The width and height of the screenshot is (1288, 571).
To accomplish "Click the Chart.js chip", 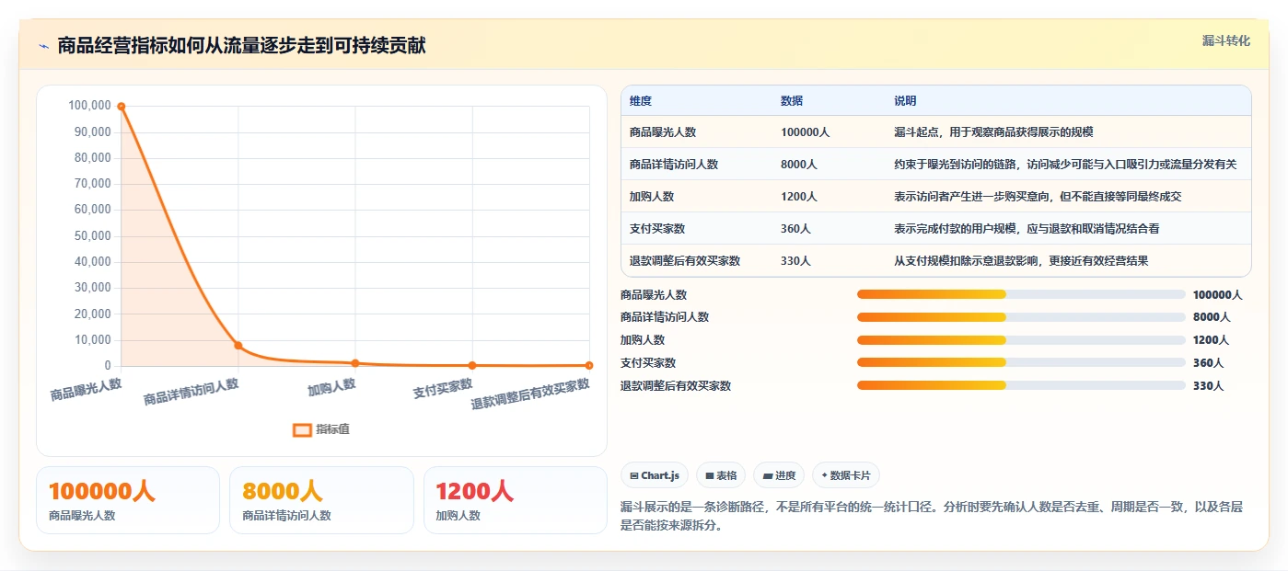I will [x=655, y=475].
